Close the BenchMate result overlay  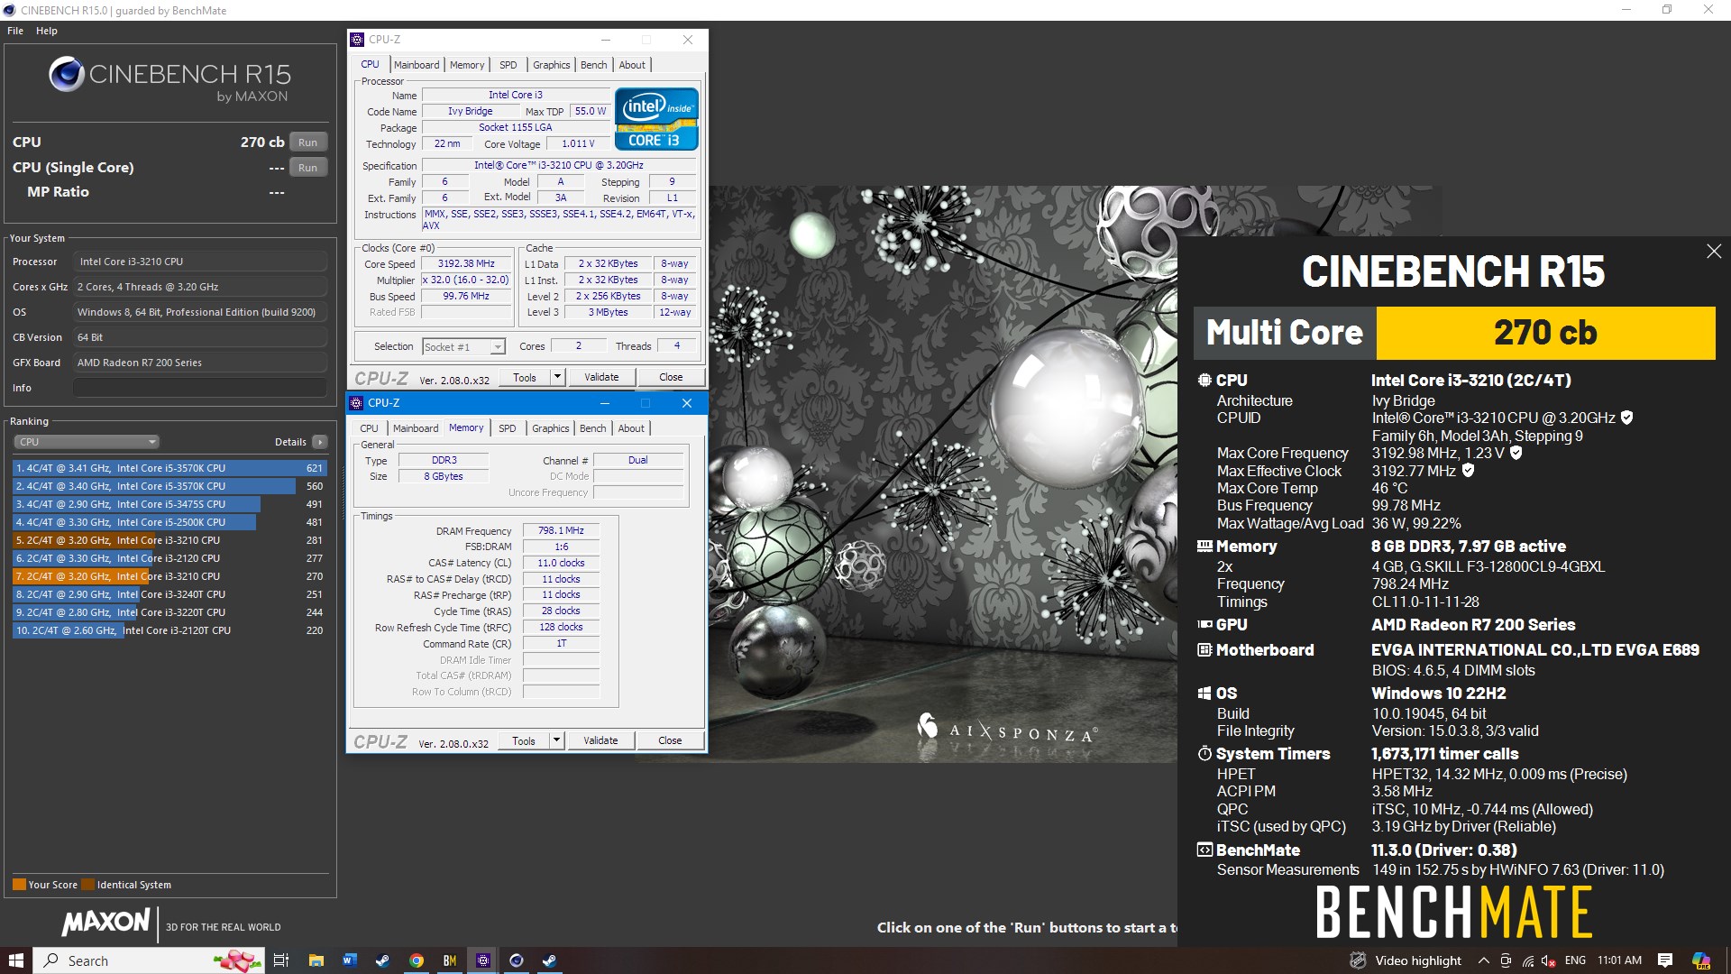click(x=1714, y=252)
